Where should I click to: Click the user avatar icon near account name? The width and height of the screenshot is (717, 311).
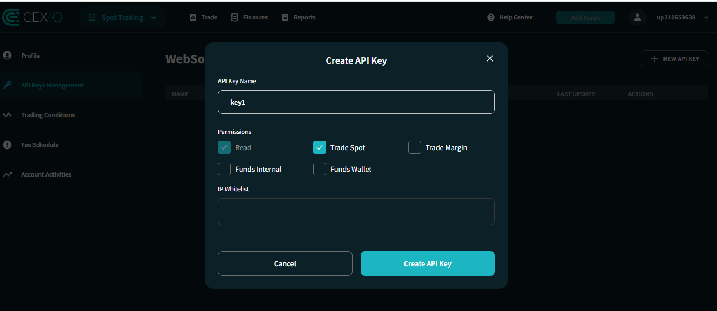tap(637, 17)
